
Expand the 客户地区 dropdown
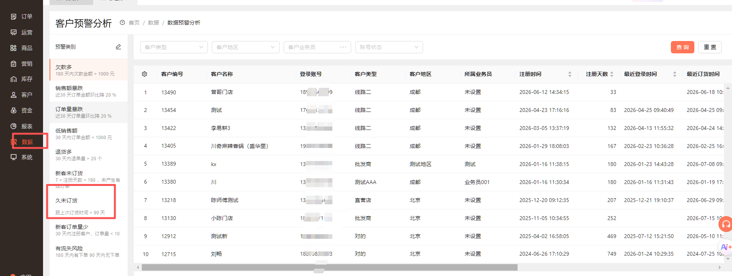pyautogui.click(x=246, y=47)
